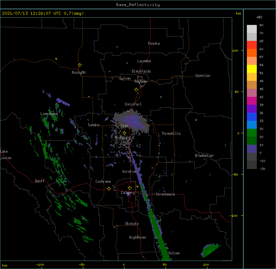This screenshot has width=276, height=269.
Task: Select the Lacombe city label
Action: (x=144, y=61)
